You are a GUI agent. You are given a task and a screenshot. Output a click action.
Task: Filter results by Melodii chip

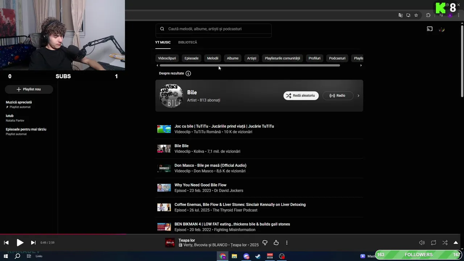(212, 58)
